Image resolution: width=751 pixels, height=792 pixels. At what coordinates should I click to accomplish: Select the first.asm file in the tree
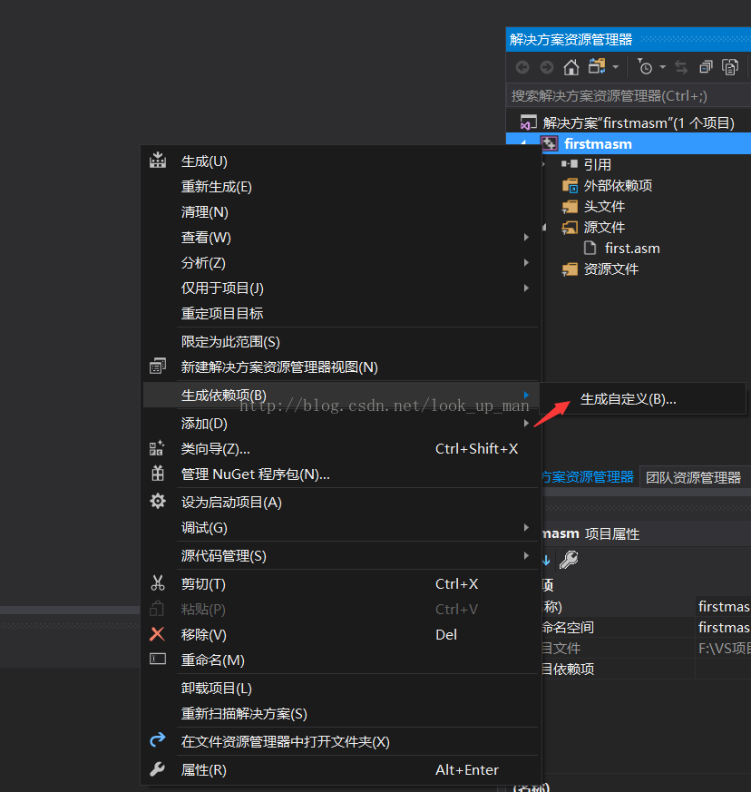coord(632,249)
